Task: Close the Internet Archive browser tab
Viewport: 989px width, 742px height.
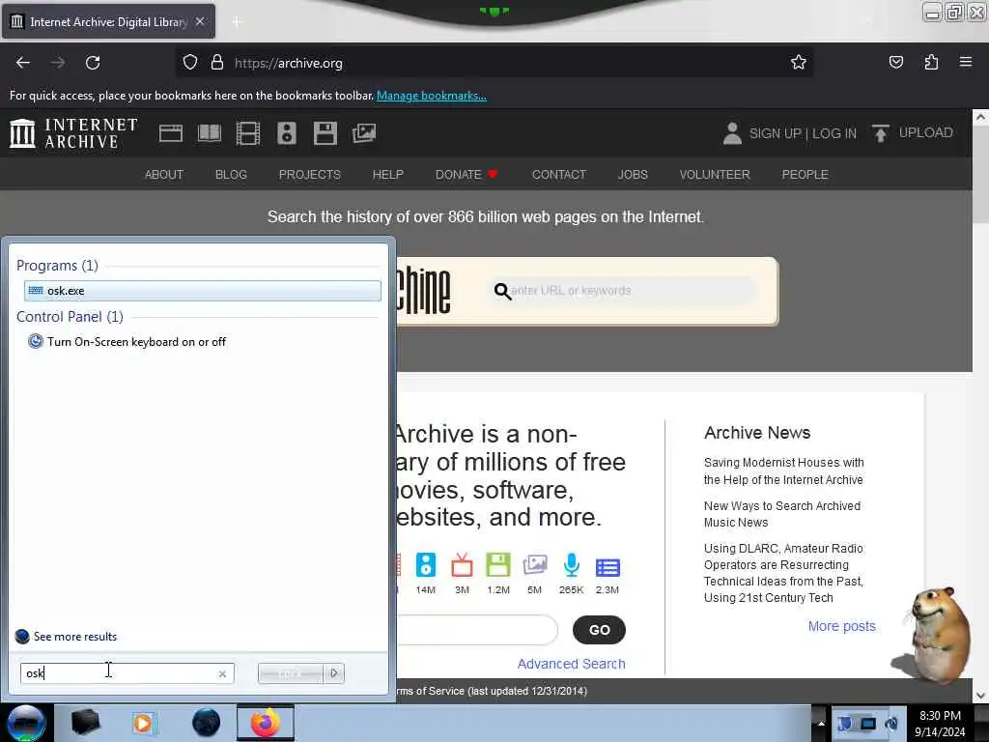Action: (x=200, y=21)
